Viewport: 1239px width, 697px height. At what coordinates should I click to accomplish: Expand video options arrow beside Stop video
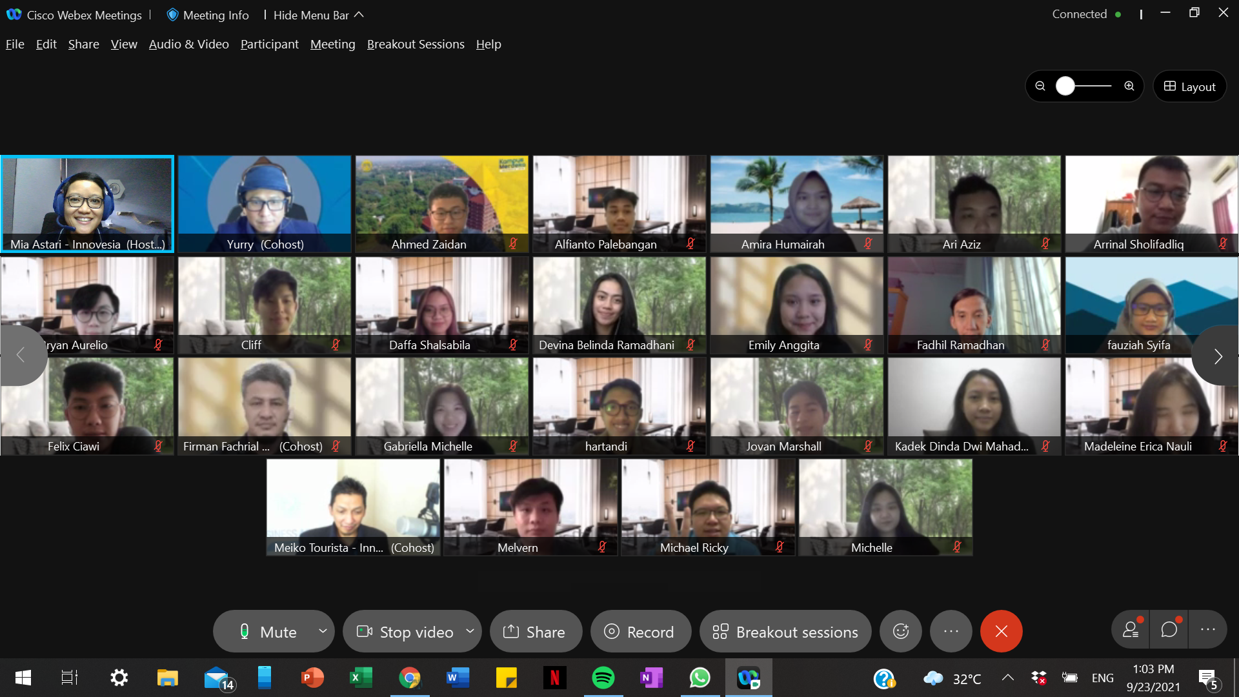pos(470,631)
